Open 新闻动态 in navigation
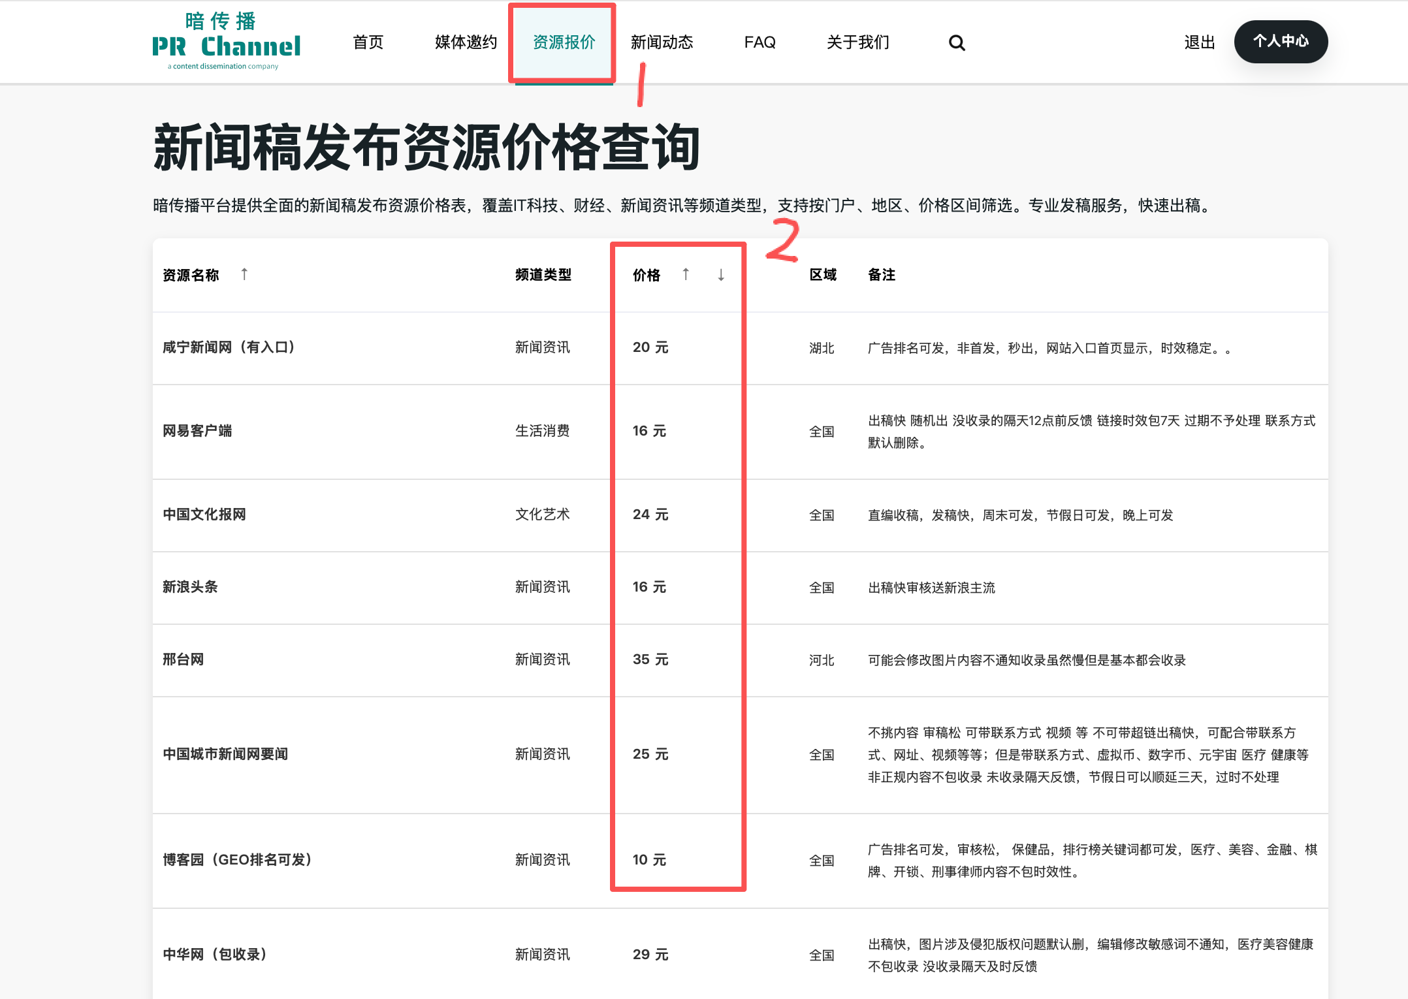The height and width of the screenshot is (999, 1408). pos(662,42)
